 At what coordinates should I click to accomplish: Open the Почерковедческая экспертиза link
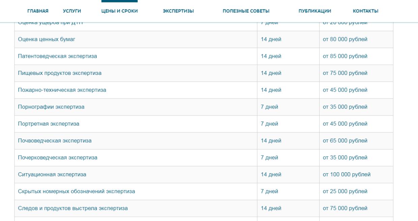pyautogui.click(x=58, y=158)
